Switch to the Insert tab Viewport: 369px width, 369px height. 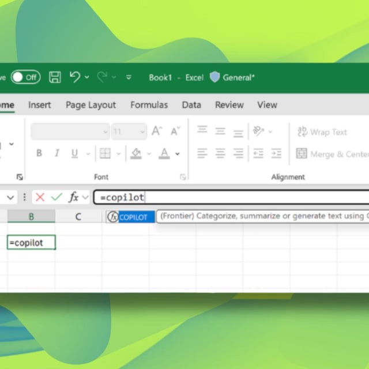[x=40, y=105]
